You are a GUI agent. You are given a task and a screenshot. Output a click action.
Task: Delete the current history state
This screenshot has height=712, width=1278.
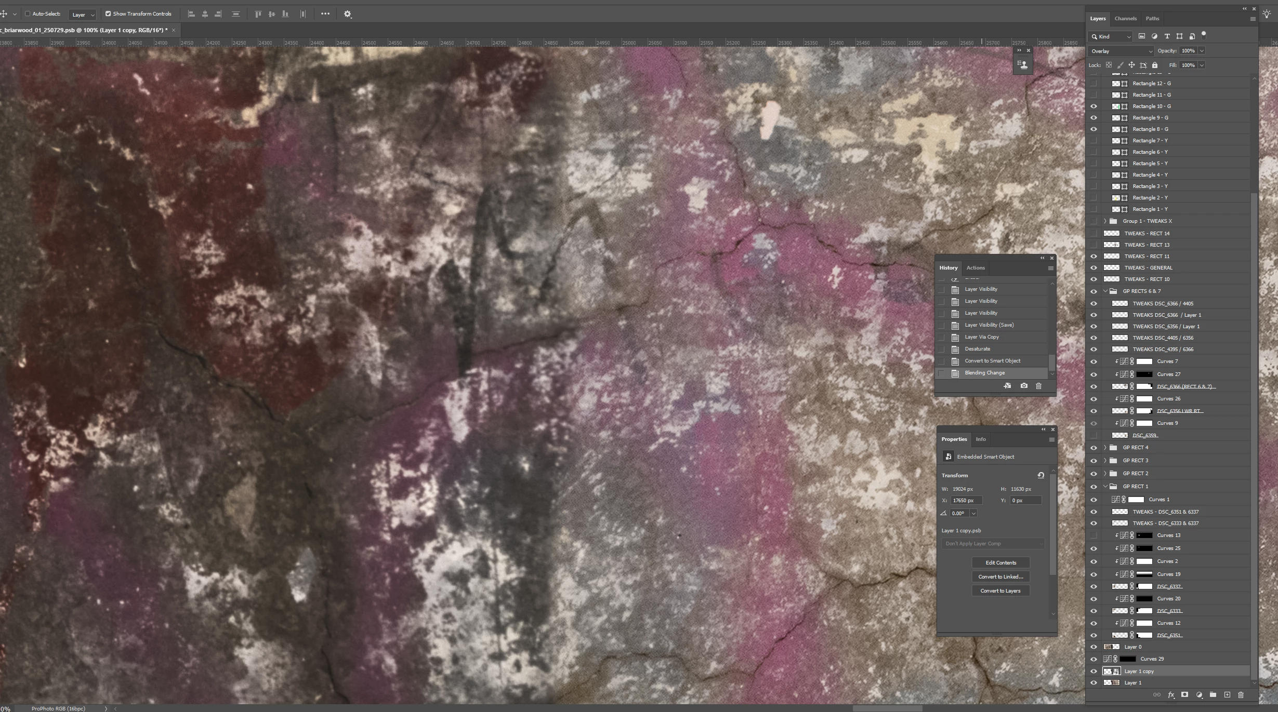1038,386
